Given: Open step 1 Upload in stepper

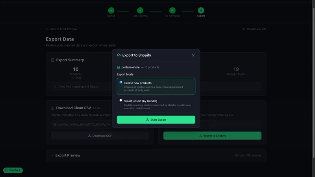Looking at the screenshot, I should pos(111,11).
